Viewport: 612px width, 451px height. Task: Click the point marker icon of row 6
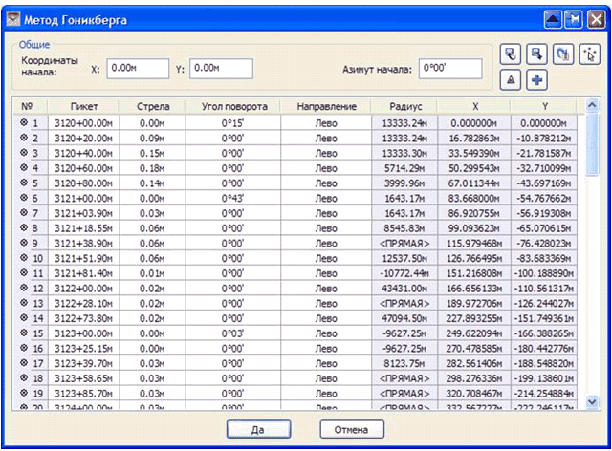click(x=23, y=197)
